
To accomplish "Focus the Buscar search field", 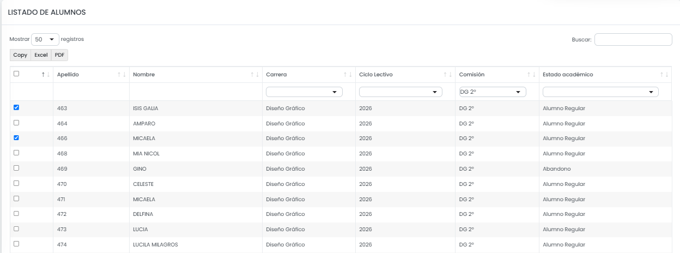I will click(633, 39).
